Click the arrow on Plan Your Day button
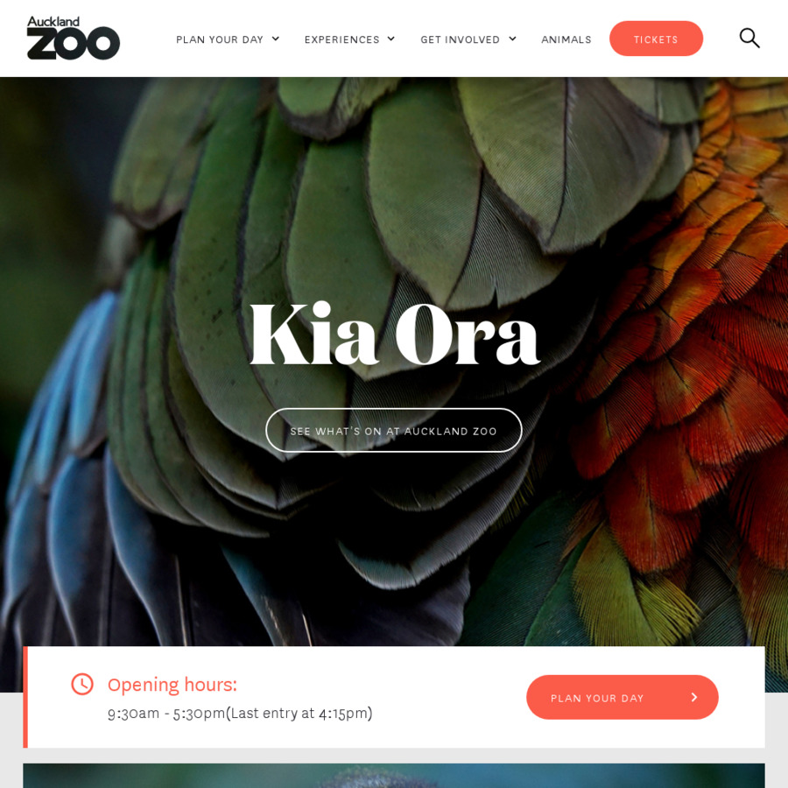Screen dimensions: 788x788 click(x=694, y=697)
